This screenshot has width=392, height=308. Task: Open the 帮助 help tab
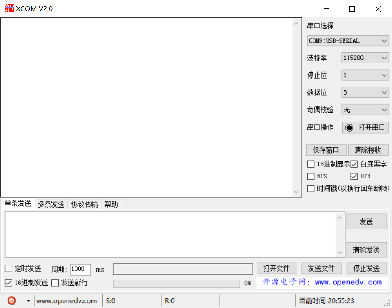pyautogui.click(x=111, y=204)
